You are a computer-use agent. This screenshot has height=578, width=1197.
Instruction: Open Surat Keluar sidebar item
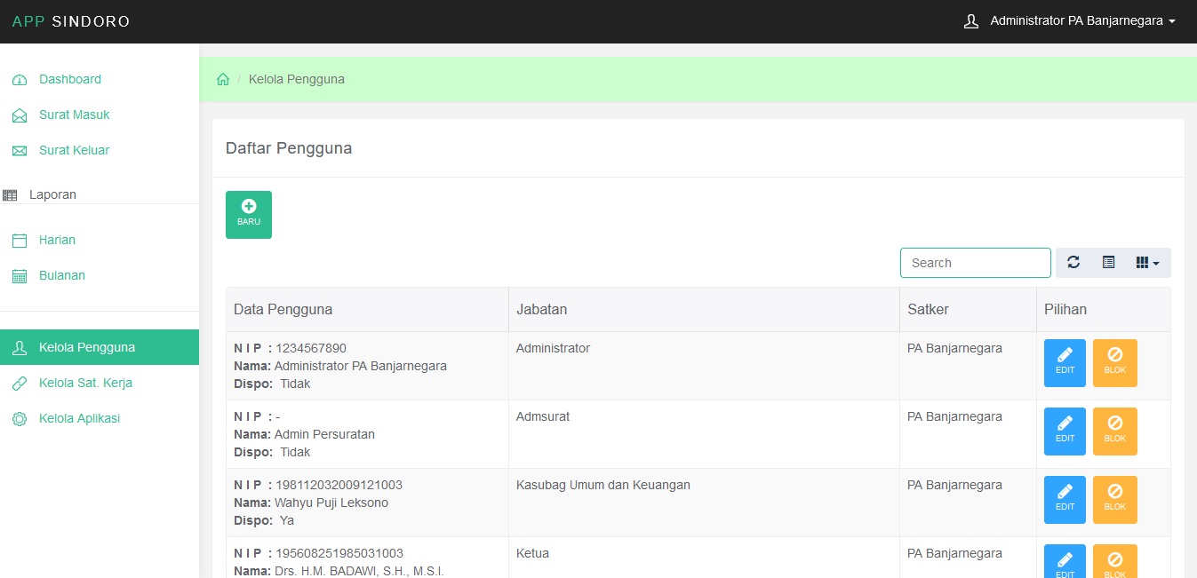(74, 151)
